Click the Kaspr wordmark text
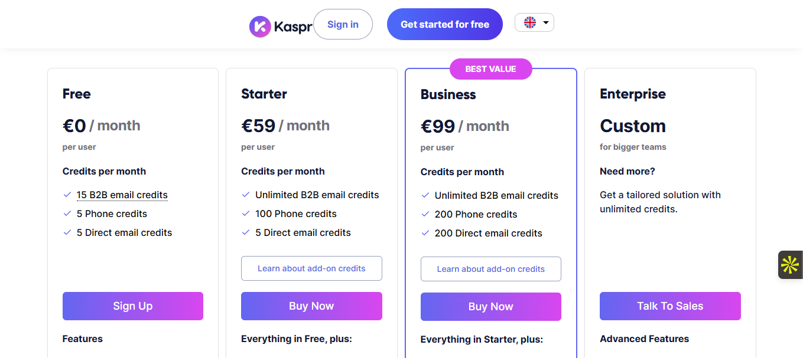 292,27
